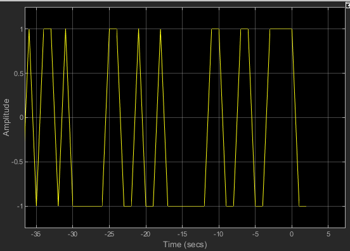Click the amplitude -1 tick label
Screen dimensions: 350x251
coord(20,207)
